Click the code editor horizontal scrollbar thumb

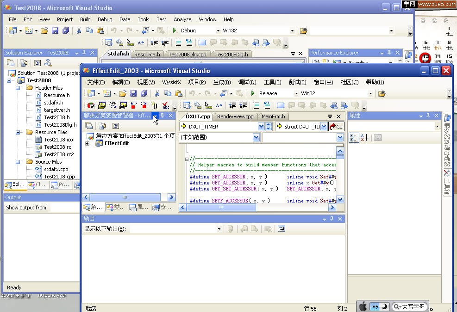(221, 207)
